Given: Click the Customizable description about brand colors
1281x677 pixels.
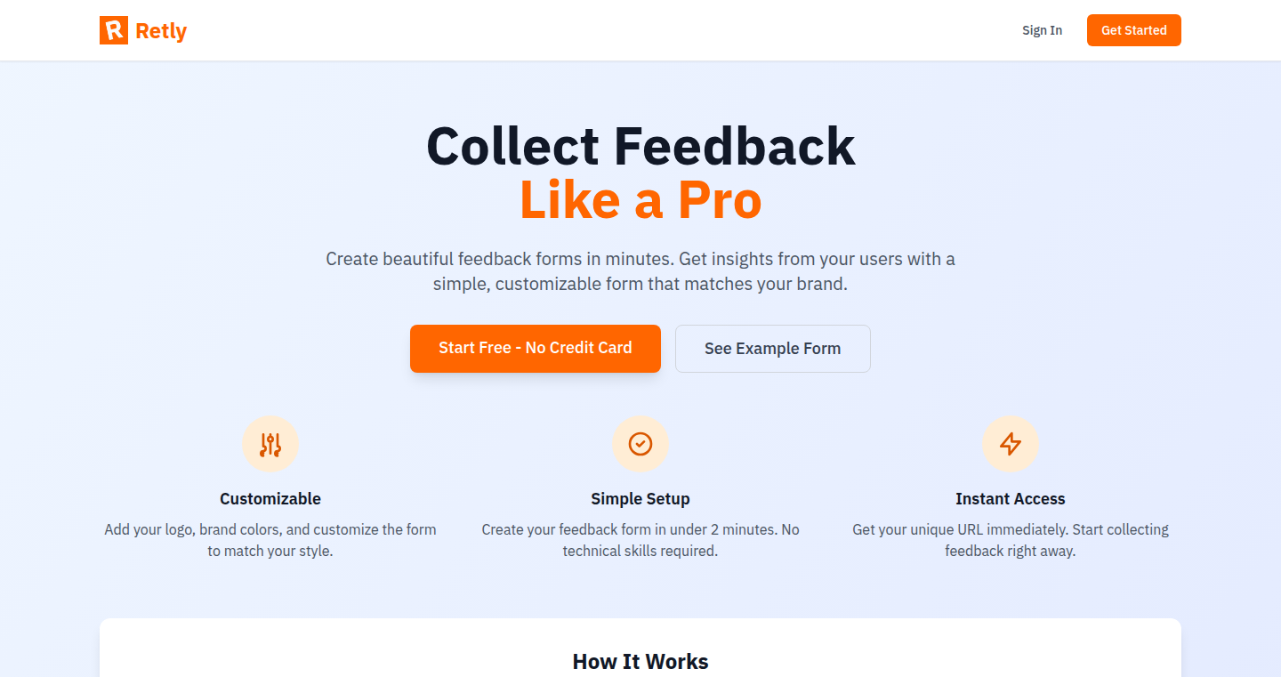Looking at the screenshot, I should click(x=270, y=540).
